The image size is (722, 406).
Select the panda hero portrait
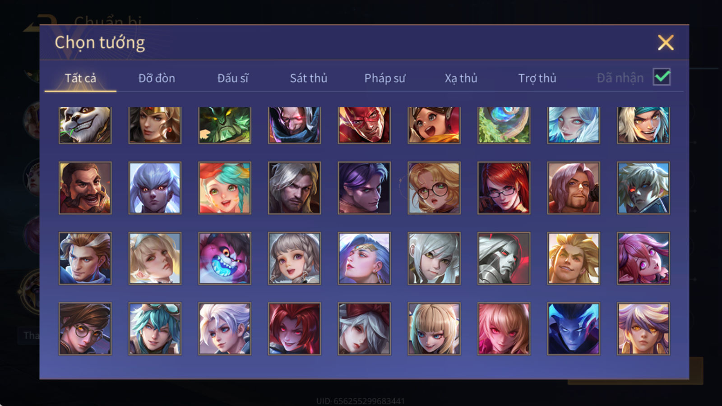pos(85,125)
